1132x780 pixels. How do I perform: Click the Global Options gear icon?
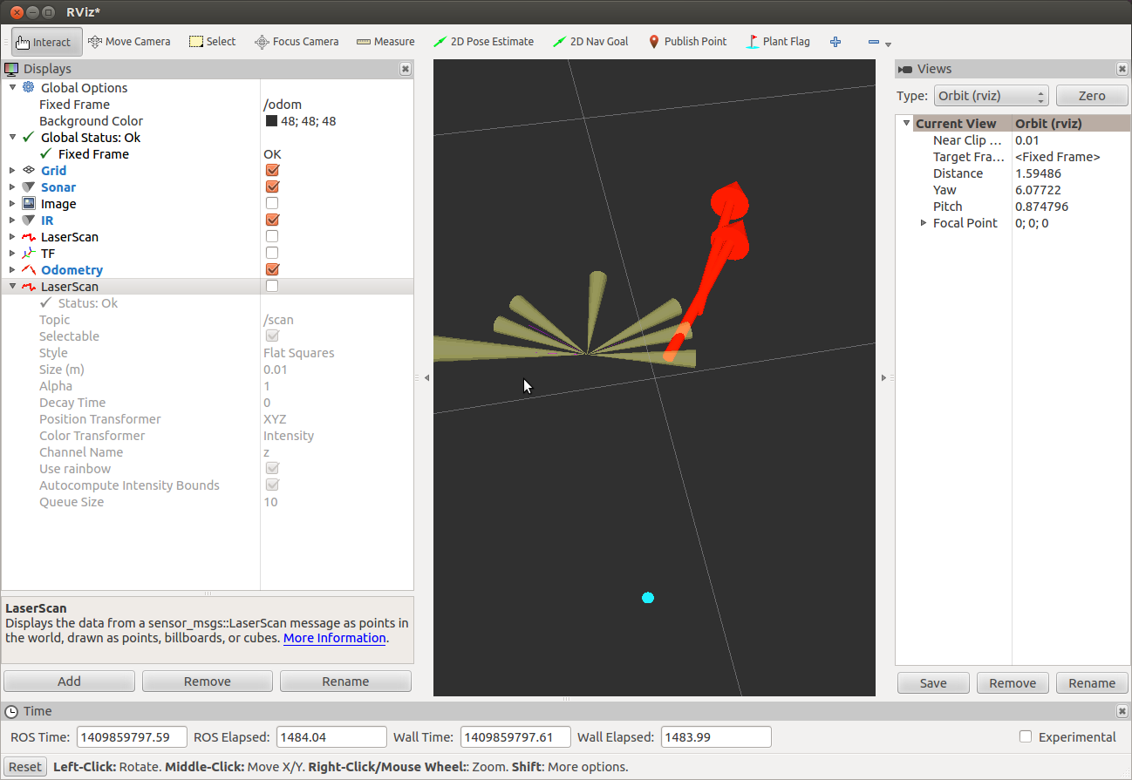click(28, 87)
